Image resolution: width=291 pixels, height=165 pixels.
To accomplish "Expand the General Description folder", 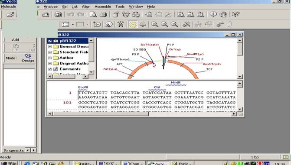I will [50, 46].
